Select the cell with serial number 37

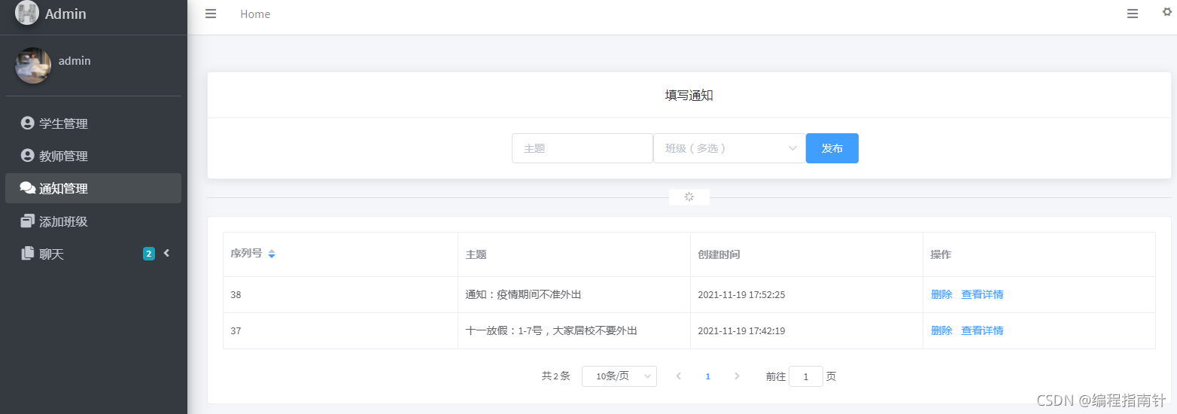tap(340, 330)
